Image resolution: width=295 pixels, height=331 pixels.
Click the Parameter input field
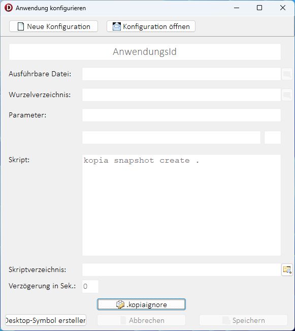click(x=181, y=115)
